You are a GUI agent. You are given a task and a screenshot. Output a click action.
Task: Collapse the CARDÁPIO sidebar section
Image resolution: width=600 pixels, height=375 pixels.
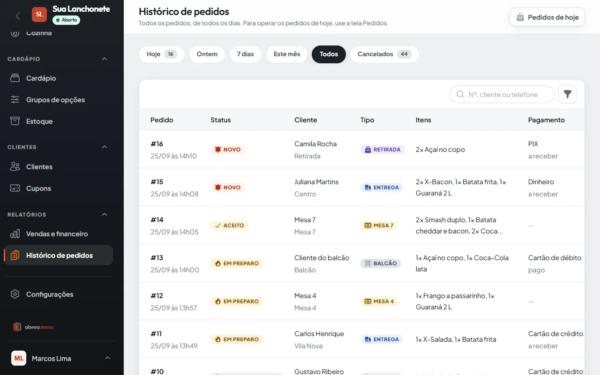point(105,59)
